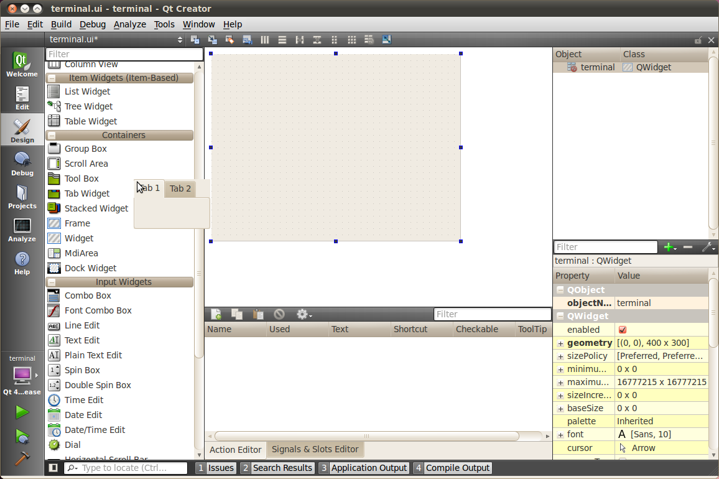Click the green Run button

(22, 412)
